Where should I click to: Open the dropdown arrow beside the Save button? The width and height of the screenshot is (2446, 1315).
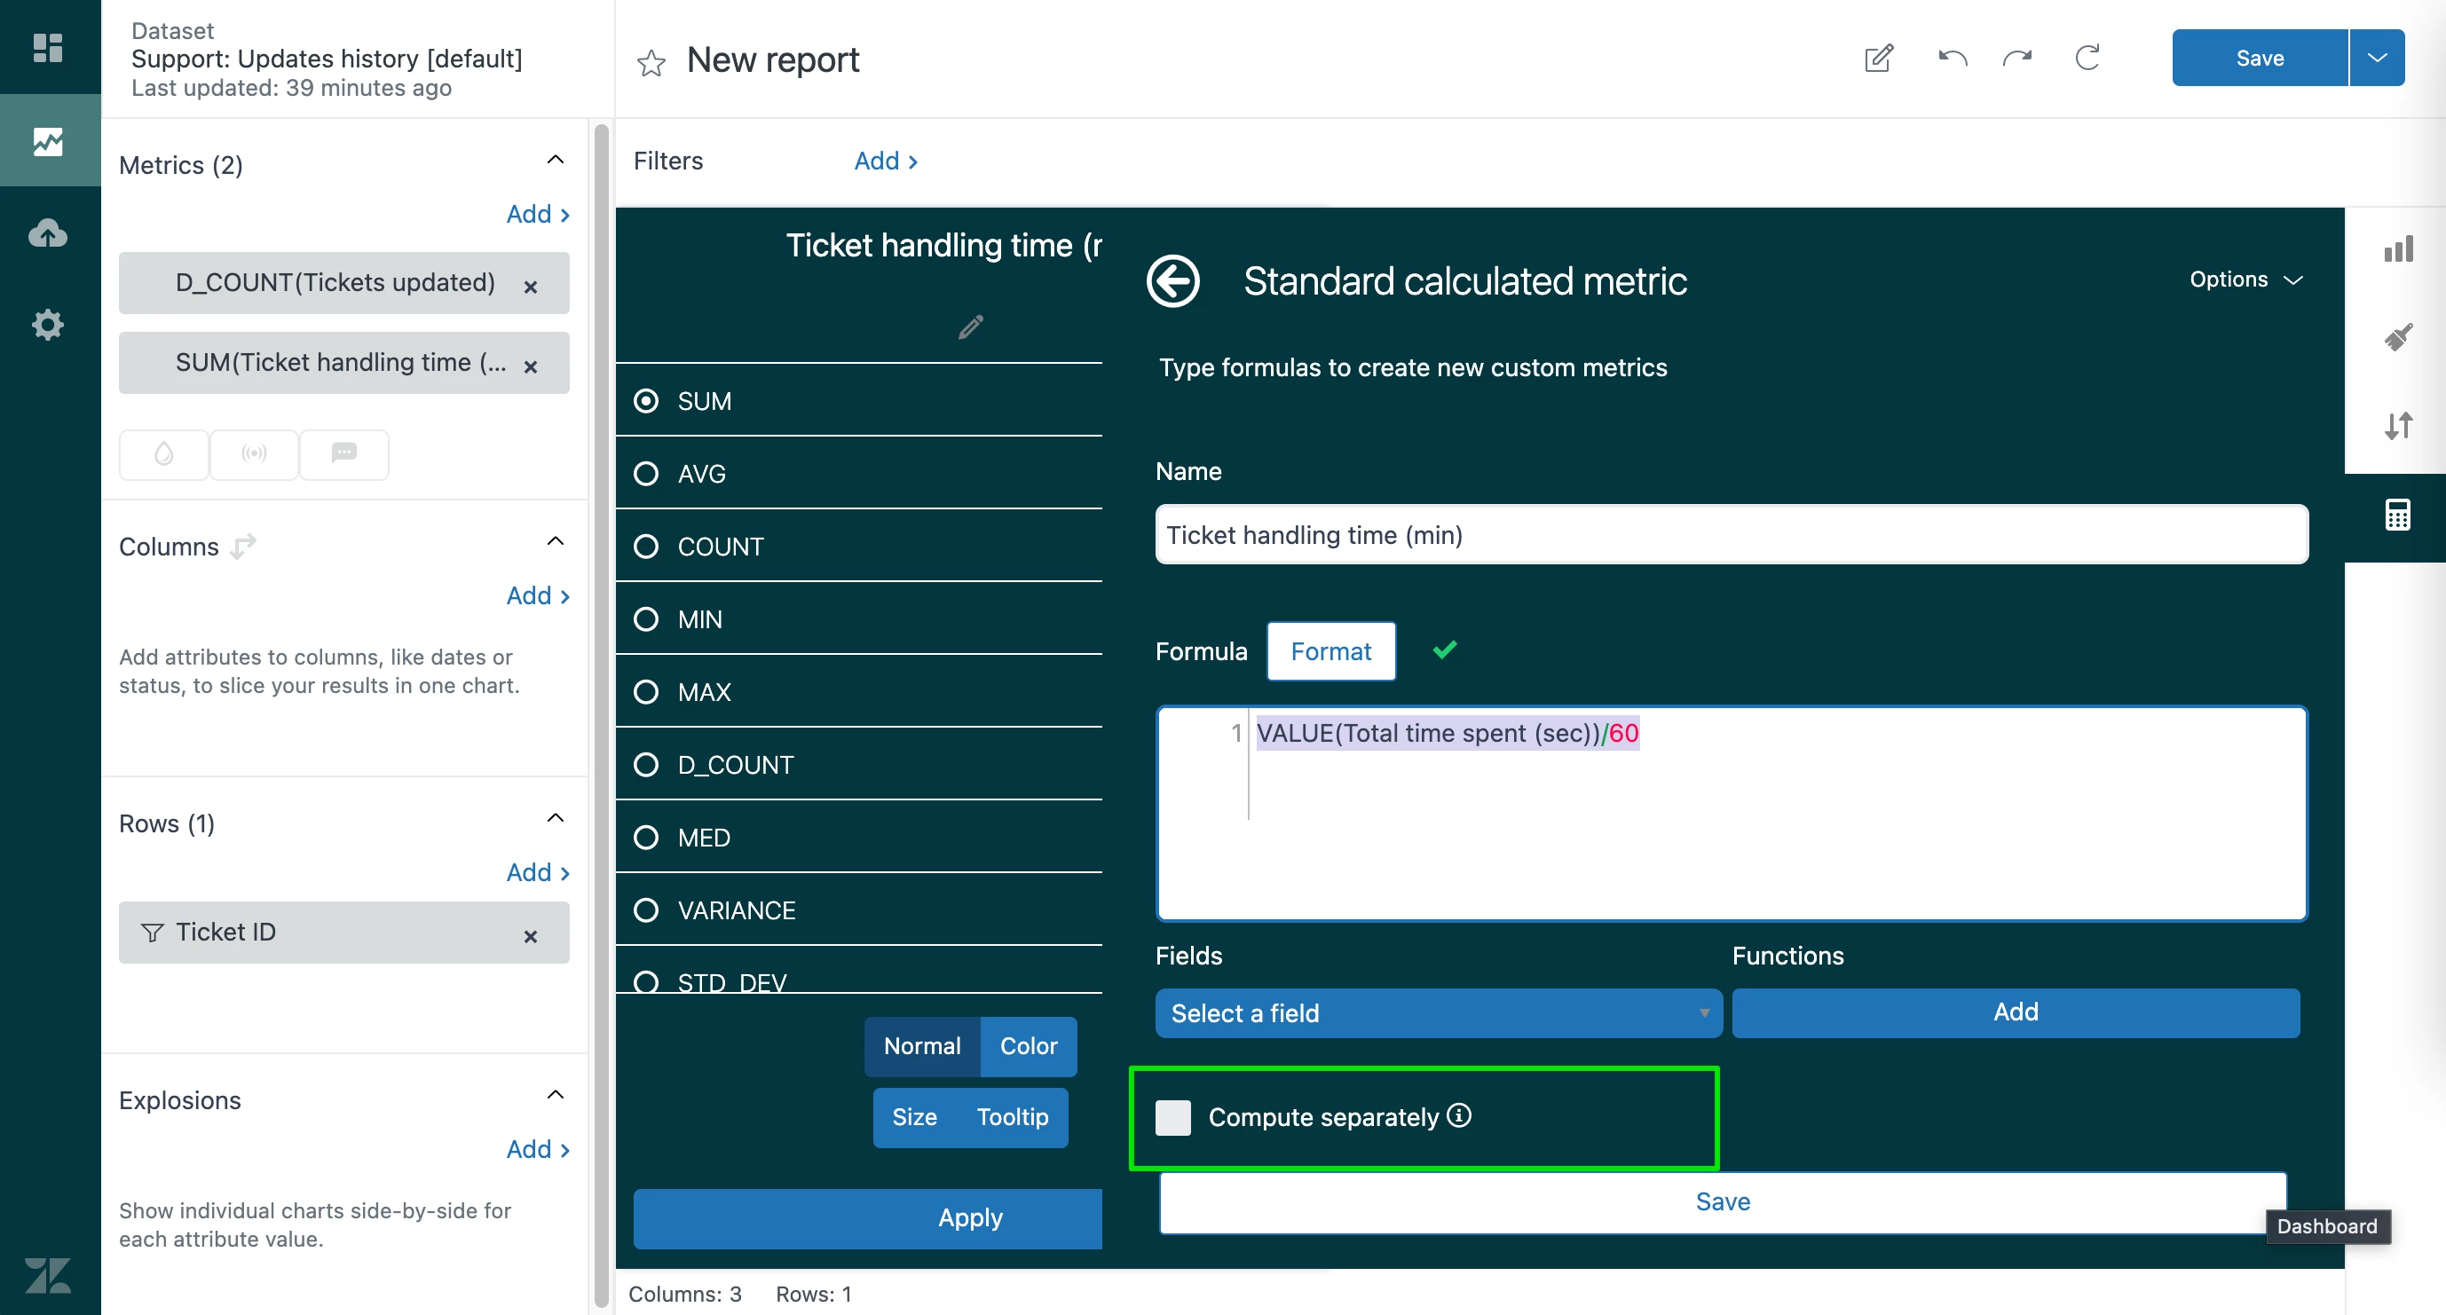coord(2377,58)
